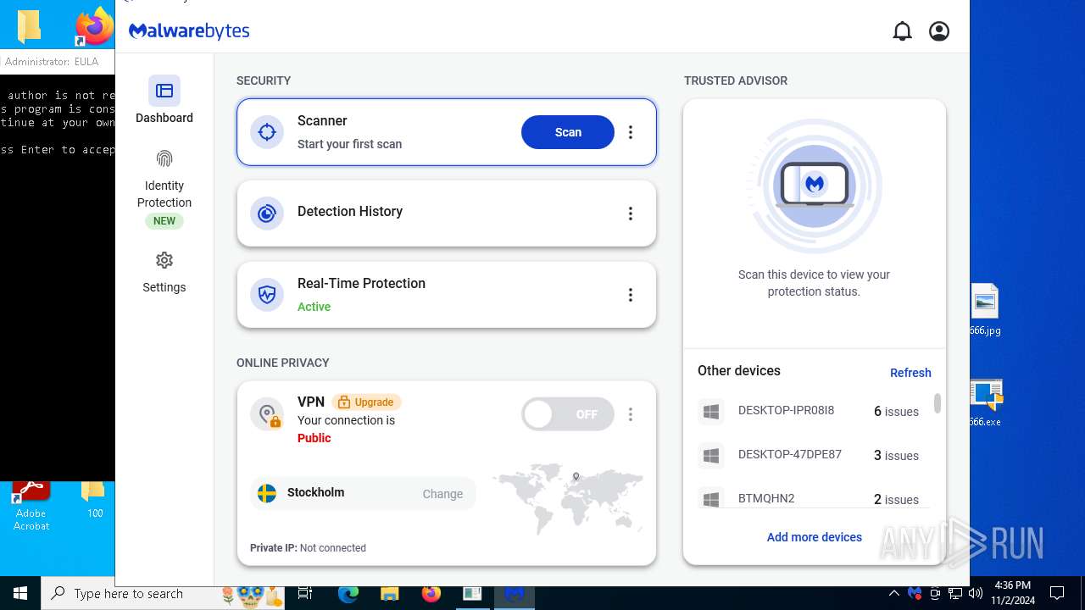This screenshot has height=610, width=1085.
Task: Click Add more devices link
Action: (814, 537)
